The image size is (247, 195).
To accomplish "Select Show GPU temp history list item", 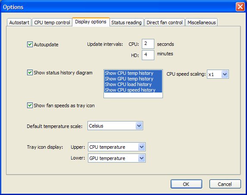I will pos(133,79).
